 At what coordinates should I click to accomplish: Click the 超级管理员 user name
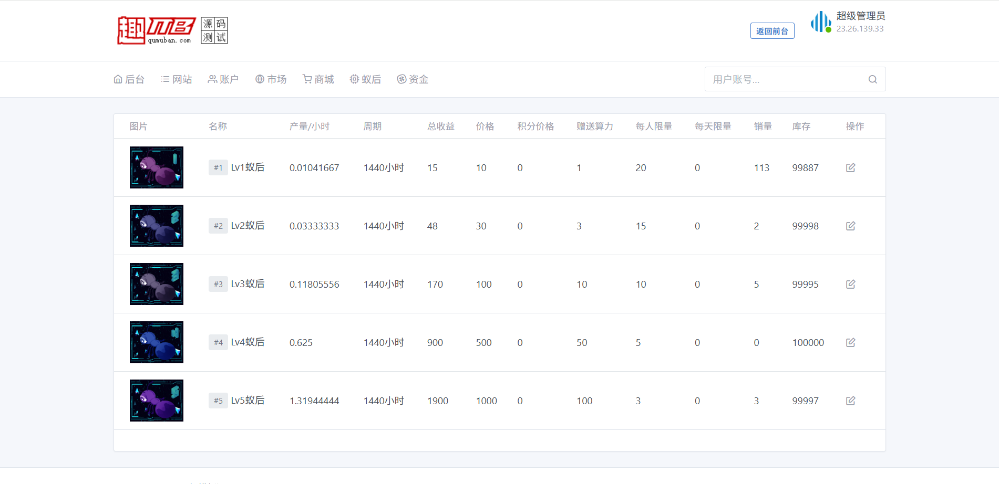[861, 16]
